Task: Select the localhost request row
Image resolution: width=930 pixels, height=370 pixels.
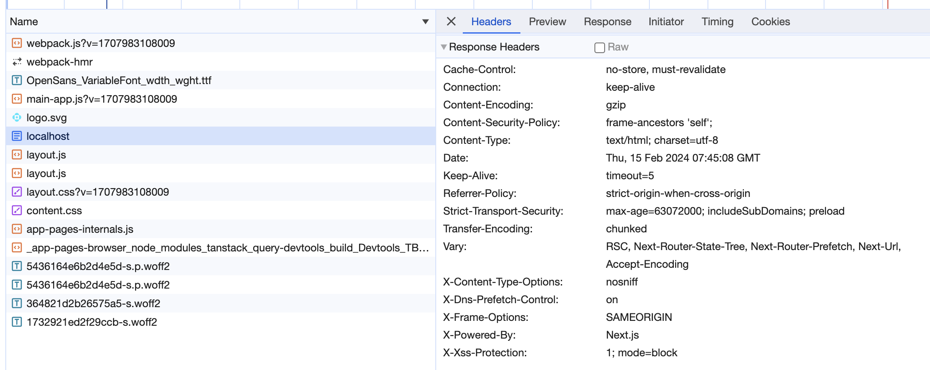Action: 221,136
